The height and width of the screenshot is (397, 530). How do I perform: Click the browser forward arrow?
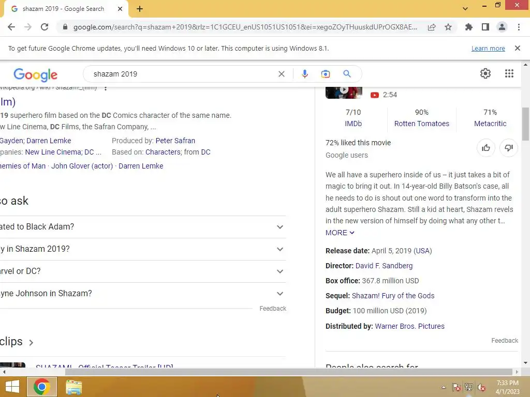click(28, 27)
